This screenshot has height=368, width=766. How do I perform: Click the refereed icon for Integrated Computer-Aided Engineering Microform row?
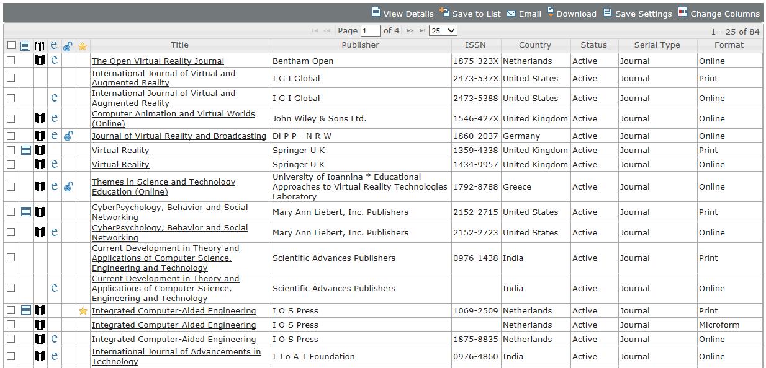(40, 325)
